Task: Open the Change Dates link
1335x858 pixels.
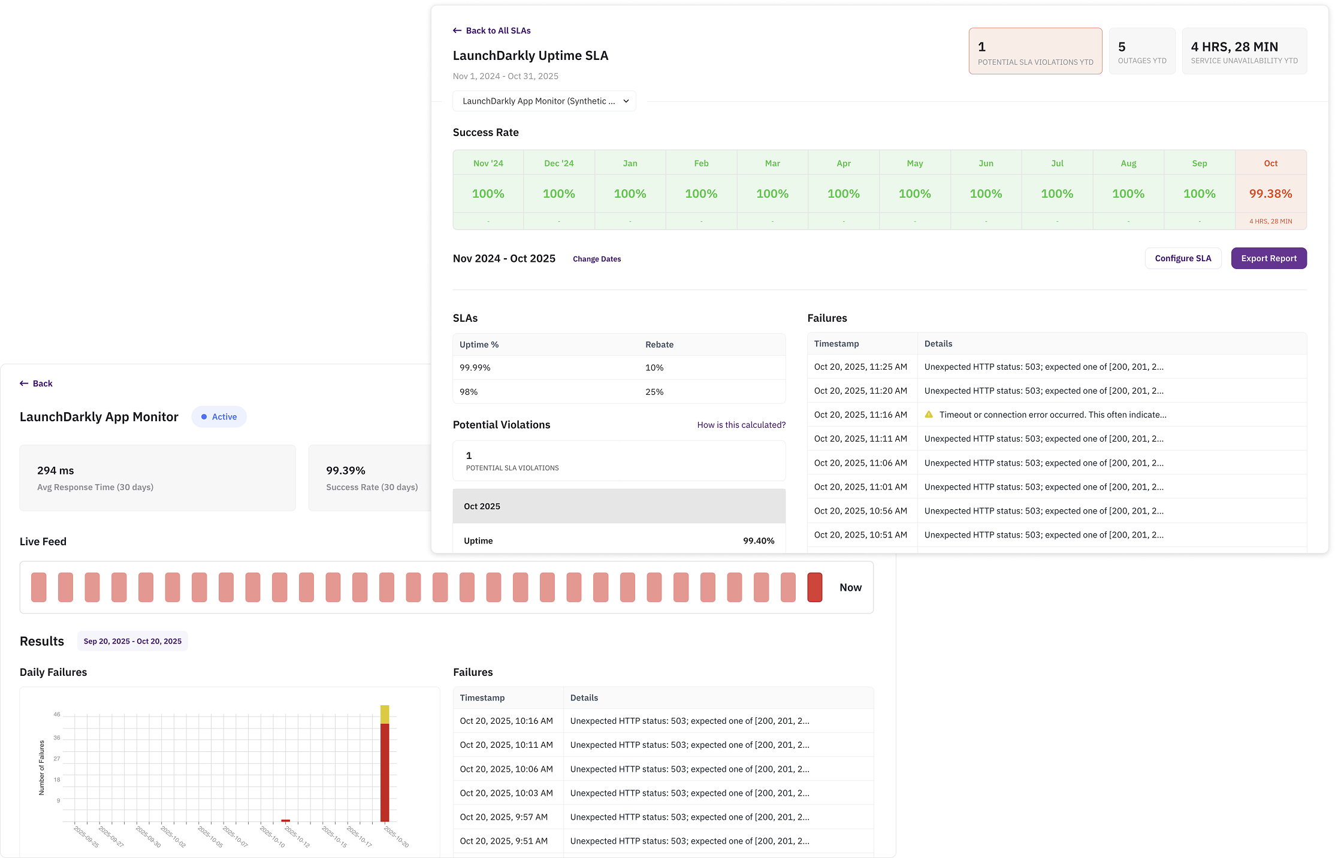Action: click(x=596, y=259)
